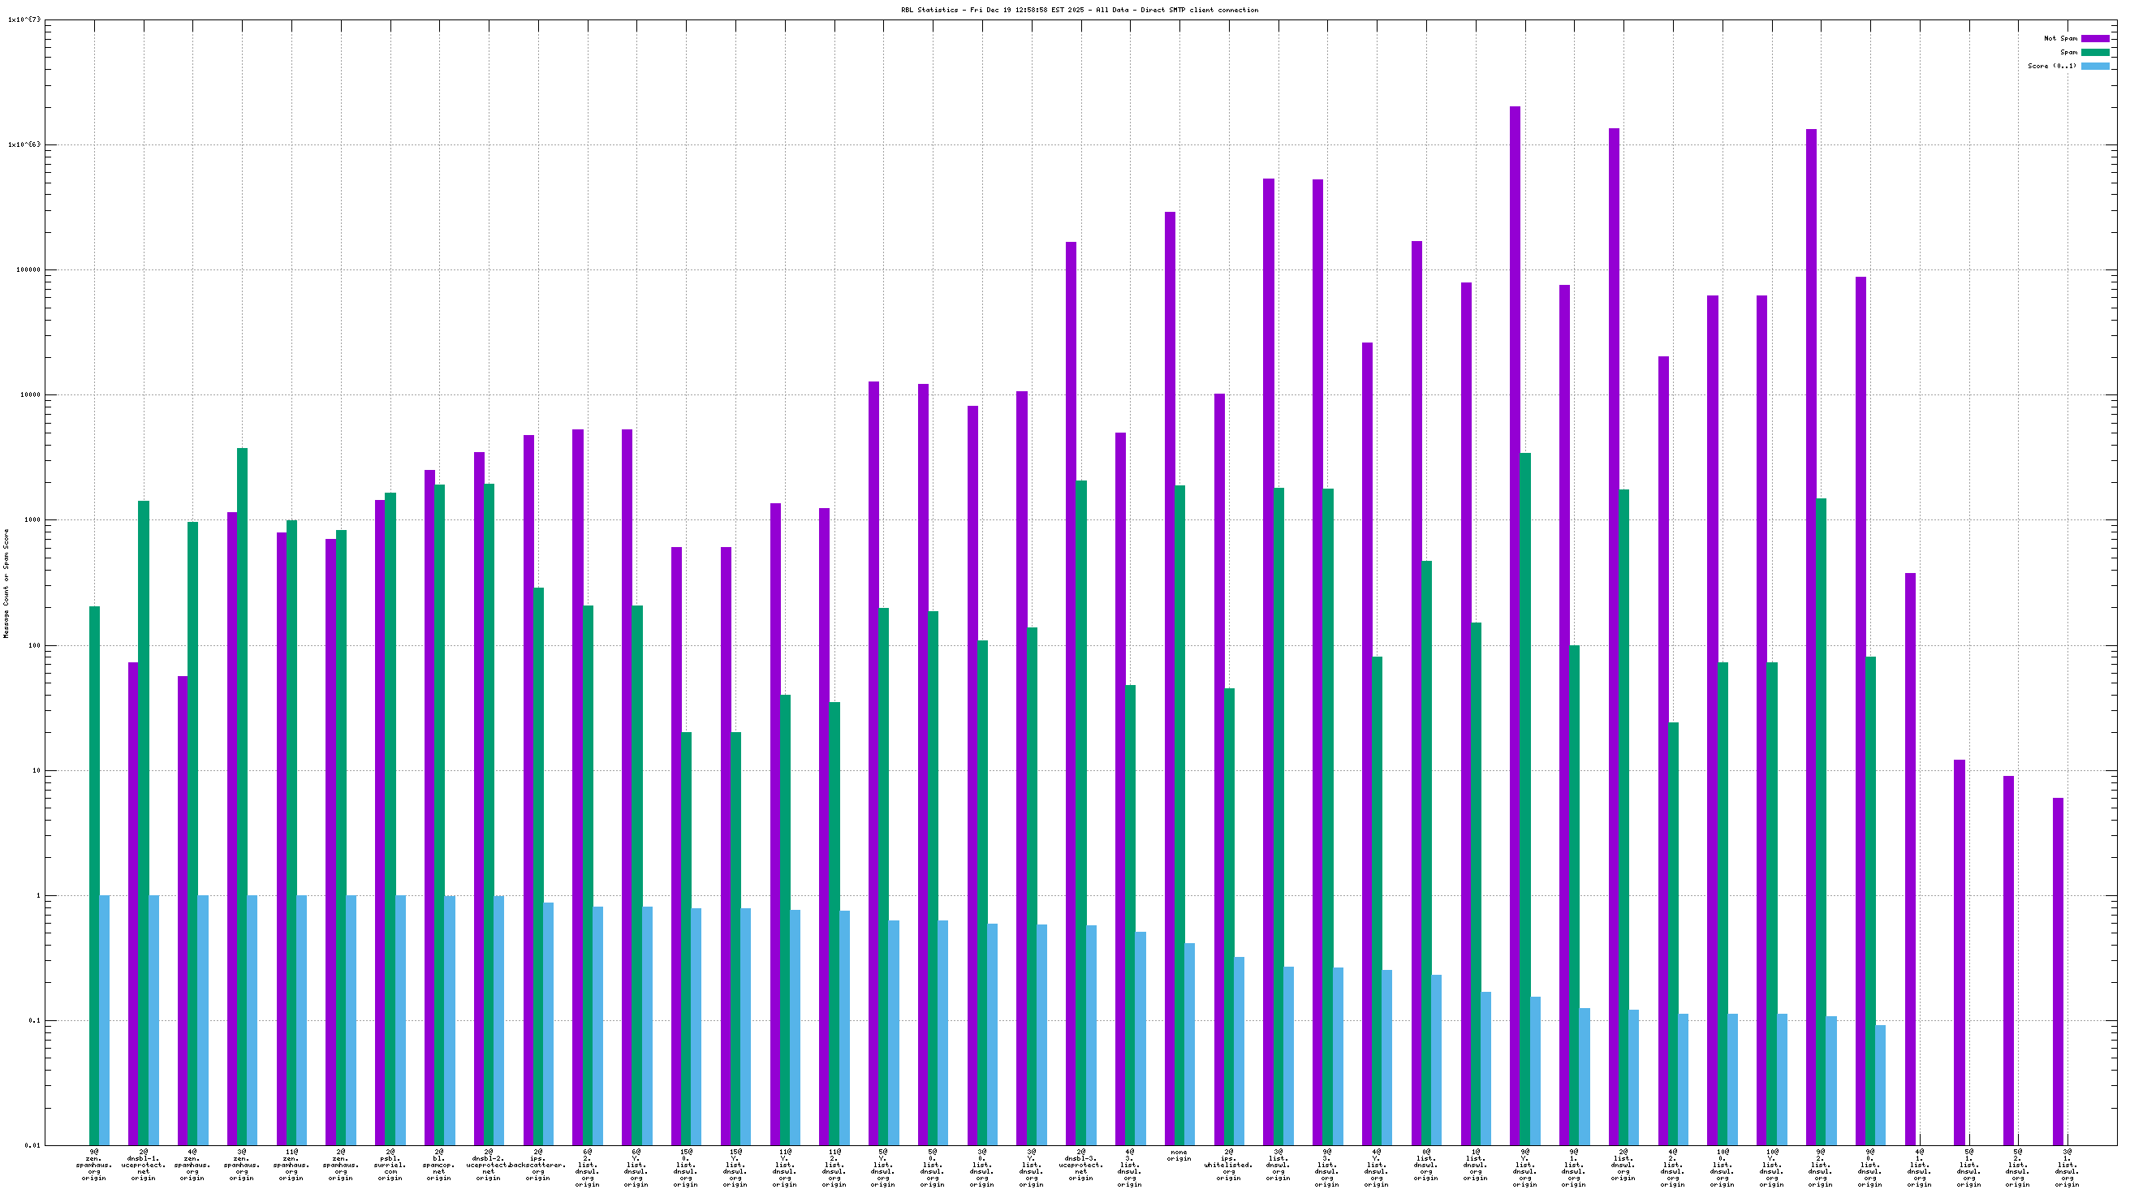Viewport: 2130px width, 1198px height.
Task: Click the blue Score (0..1) legend swatch
Action: (2094, 66)
